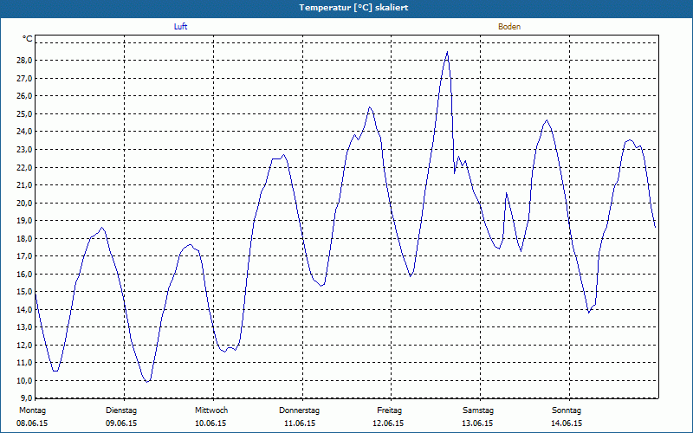This screenshot has height=433, width=693.
Task: Select the Dienstag day label
Action: (121, 410)
